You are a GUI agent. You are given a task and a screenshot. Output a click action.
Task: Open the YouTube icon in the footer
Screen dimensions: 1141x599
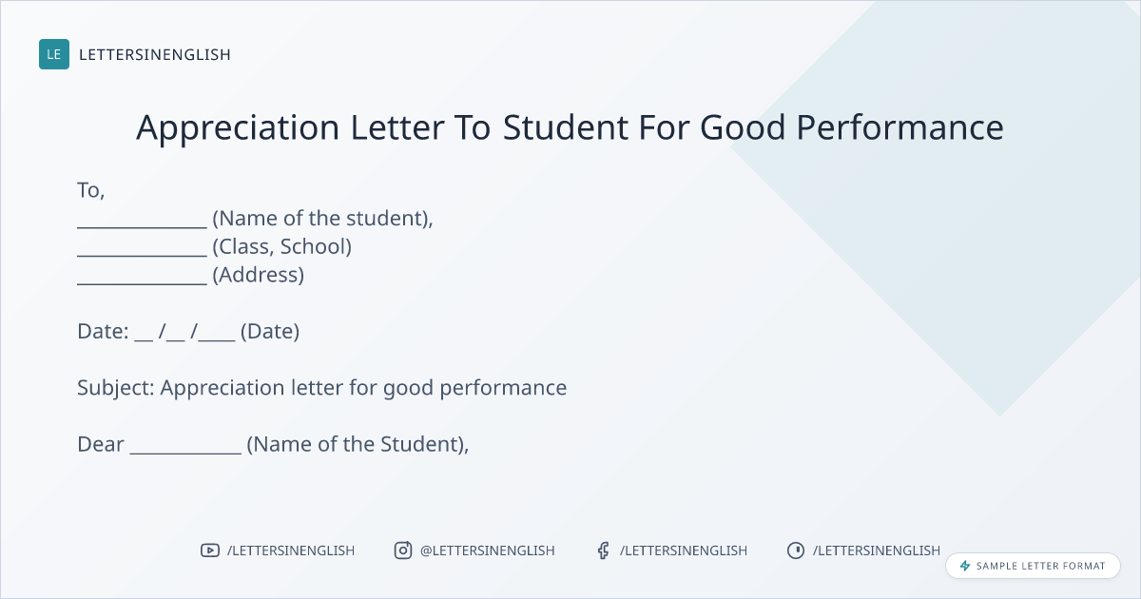tap(209, 551)
